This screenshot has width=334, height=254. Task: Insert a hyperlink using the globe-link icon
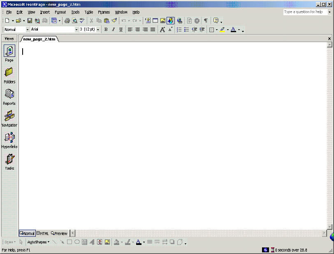pos(180,21)
